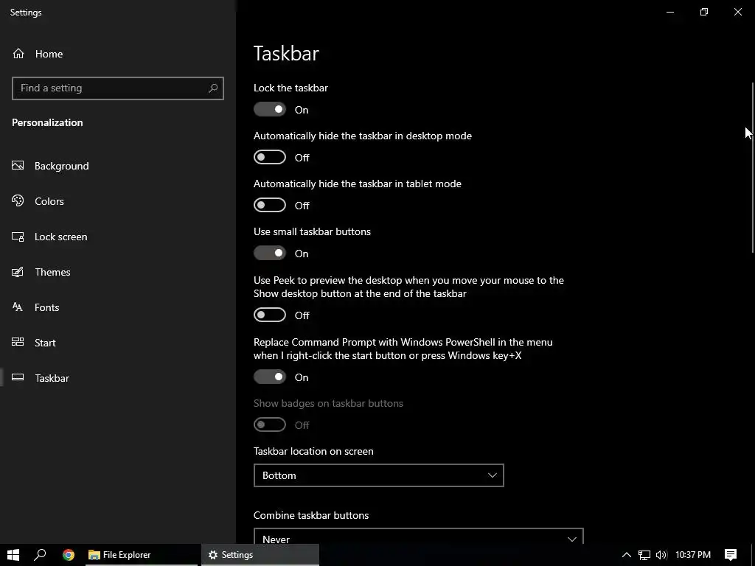Open the network status tray icon
Image resolution: width=755 pixels, height=566 pixels.
pos(644,555)
